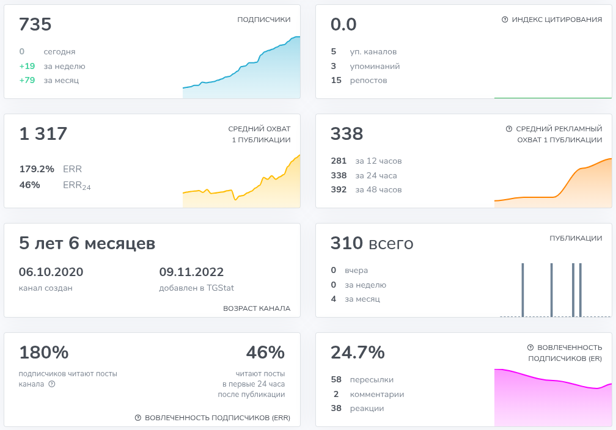Image resolution: width=616 pixels, height=430 pixels.
Task: Click help icon beside Средний рекламный охват
Action: 508,129
